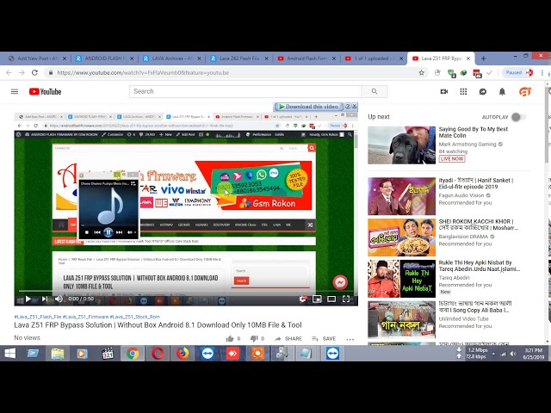Screen dimensions: 551x413
Task: Bookmark this page with the star icon
Action: click(421, 72)
